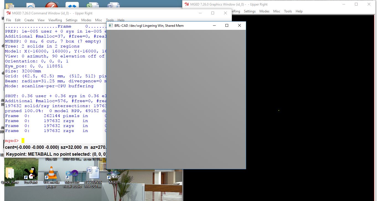This screenshot has width=377, height=201.
Task: Select the Word file icon at desktop top
Action: 113,5
